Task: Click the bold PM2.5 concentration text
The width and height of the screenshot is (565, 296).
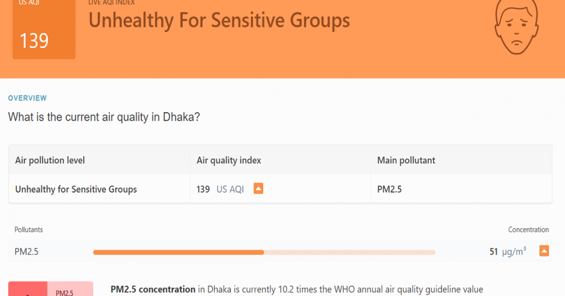Action: pos(152,289)
